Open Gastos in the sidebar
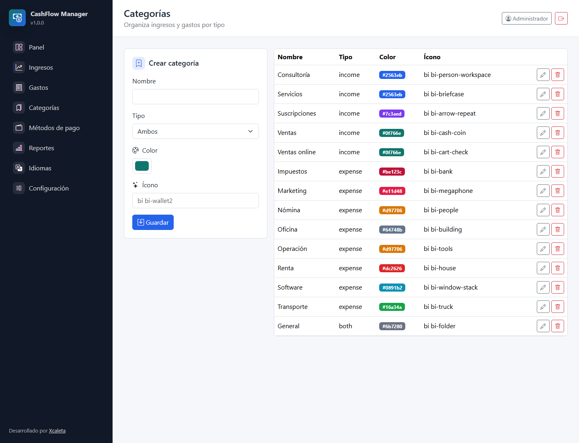The image size is (579, 443). (56, 87)
